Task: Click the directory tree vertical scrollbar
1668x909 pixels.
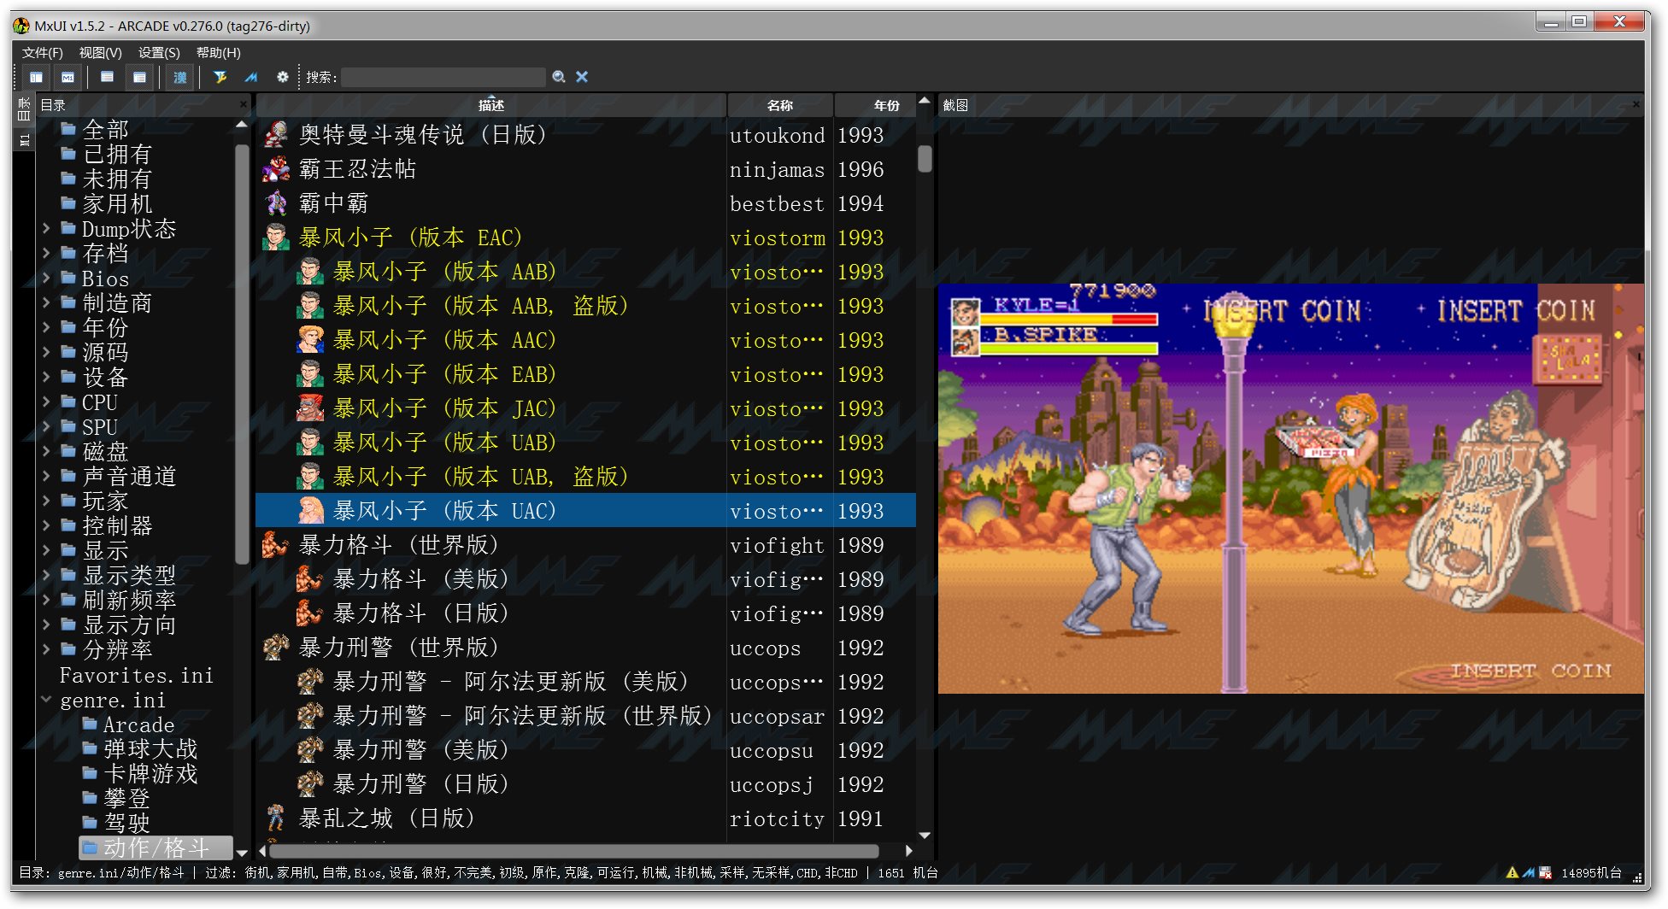Action: 242,354
